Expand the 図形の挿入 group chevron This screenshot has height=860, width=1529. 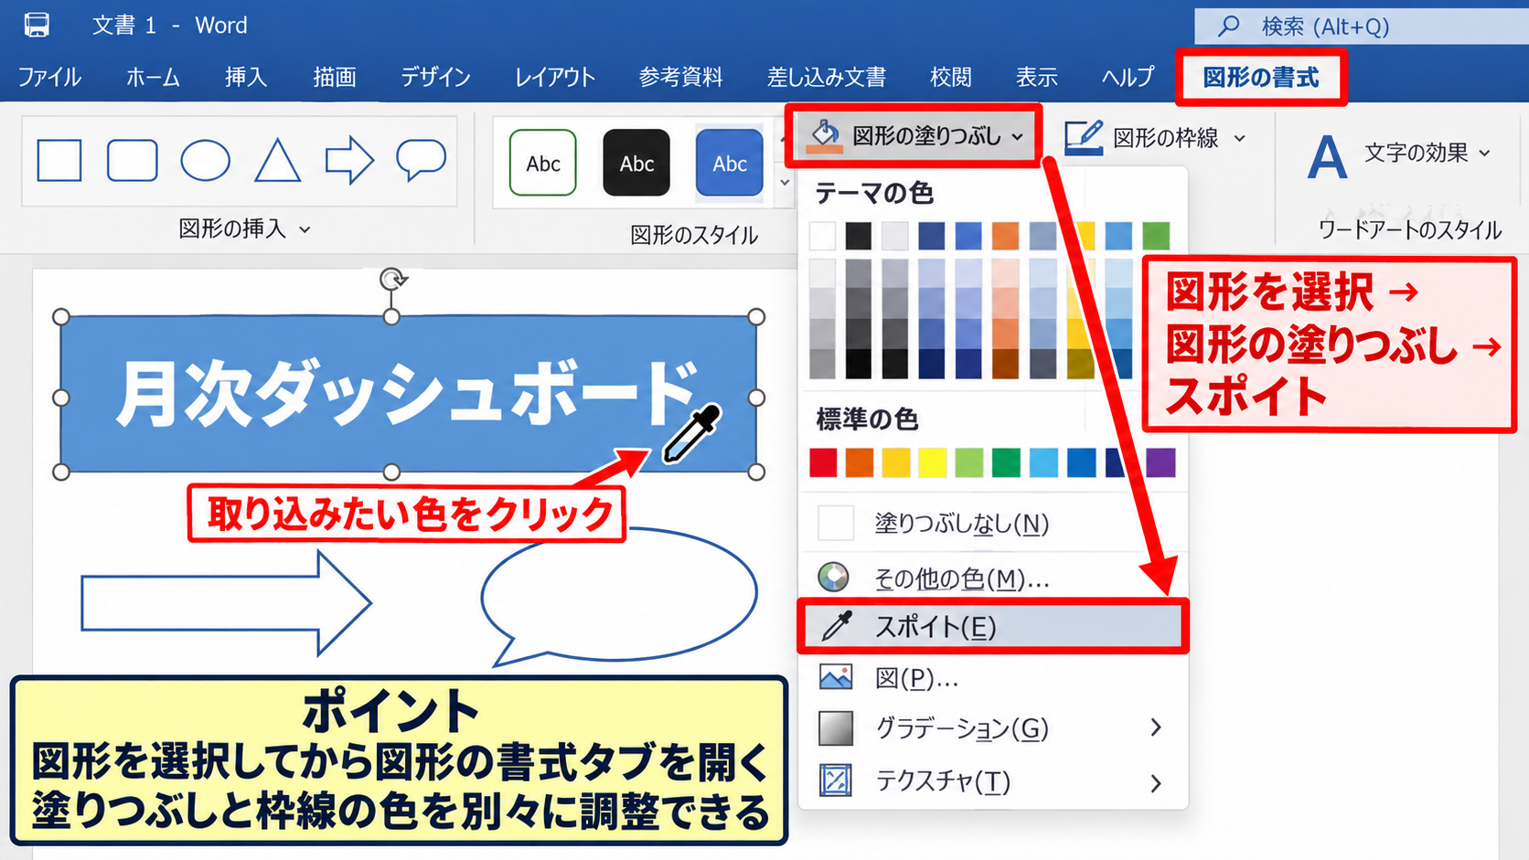305,229
